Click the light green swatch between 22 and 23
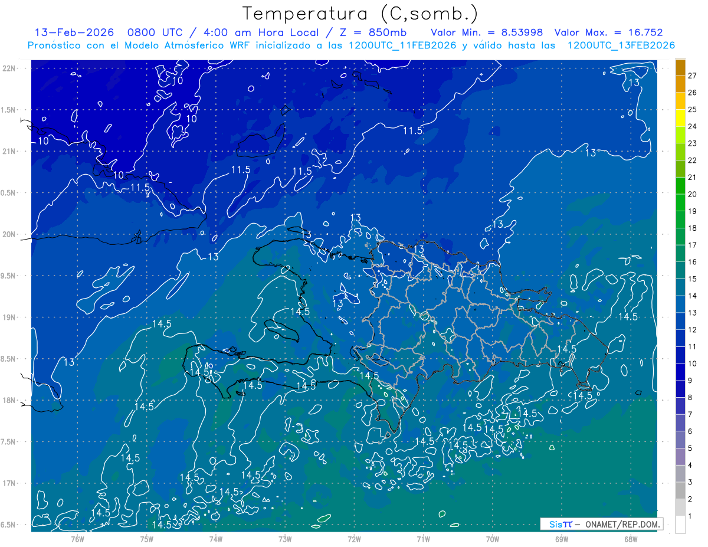This screenshot has width=708, height=547. (x=680, y=152)
